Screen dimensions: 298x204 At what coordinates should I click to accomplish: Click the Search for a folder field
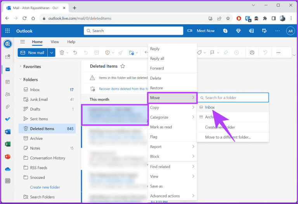click(x=233, y=98)
